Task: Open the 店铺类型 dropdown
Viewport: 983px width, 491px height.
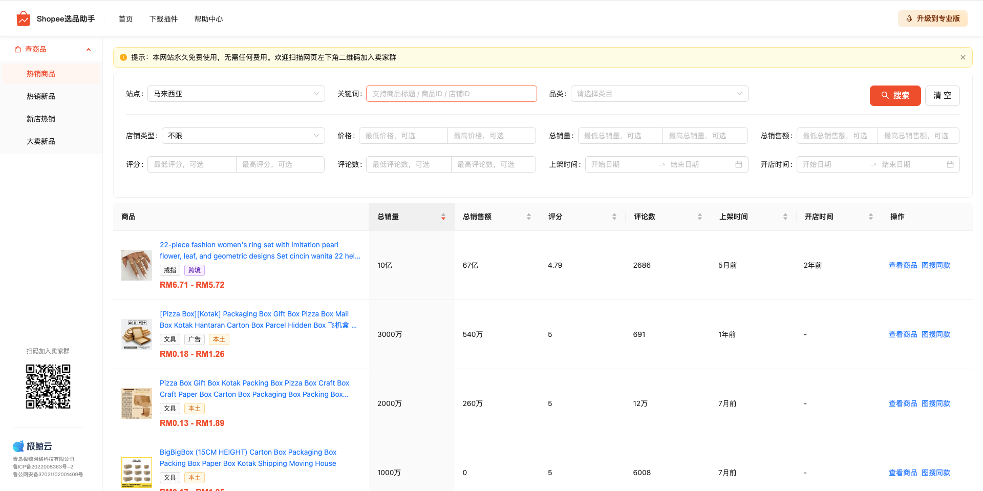Action: [243, 136]
